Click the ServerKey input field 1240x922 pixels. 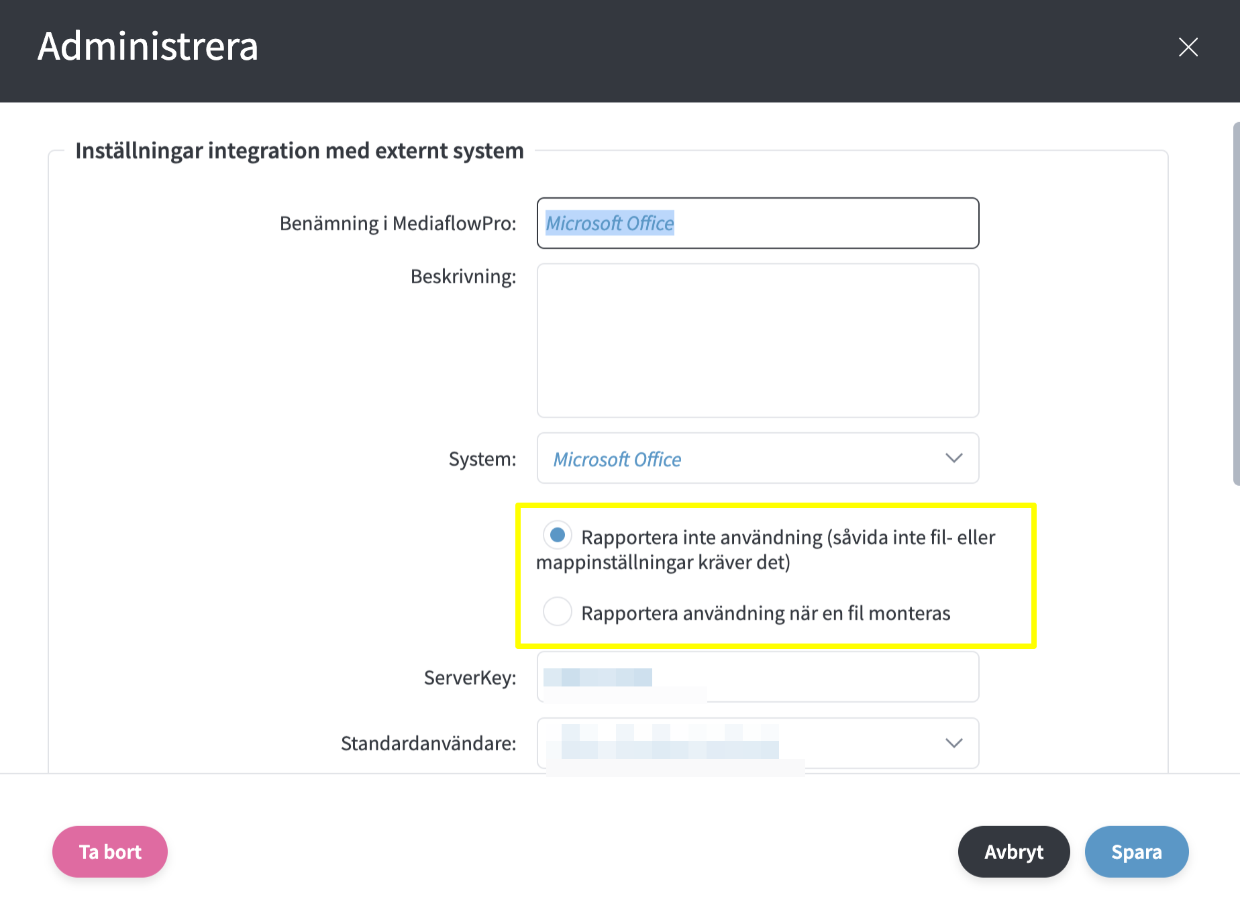tap(758, 677)
